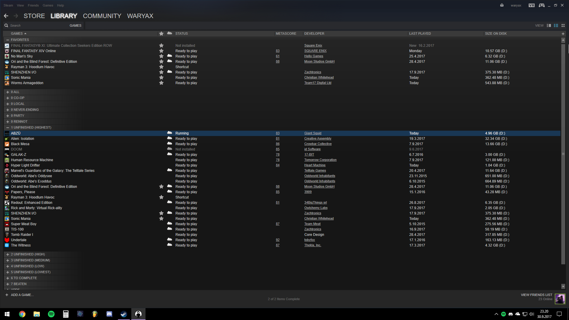Click the library search field
Screen dimensions: 569x320
pos(36,25)
